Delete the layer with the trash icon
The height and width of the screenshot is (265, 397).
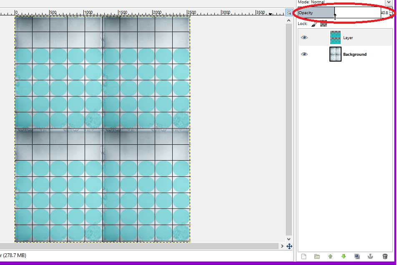coord(385,256)
